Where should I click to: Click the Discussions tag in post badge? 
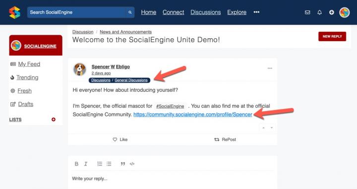(101, 80)
